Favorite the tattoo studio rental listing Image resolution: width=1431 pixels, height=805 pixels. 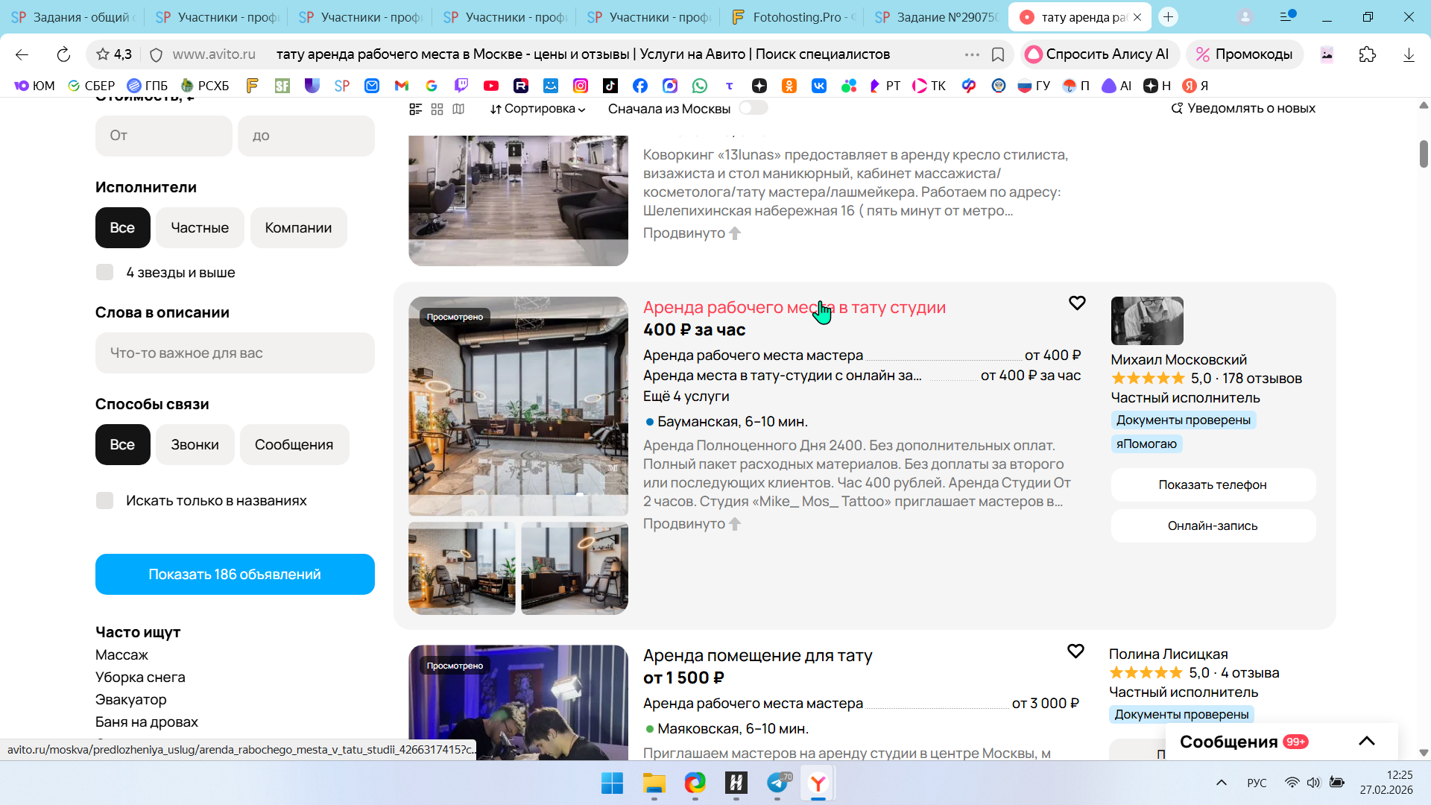(x=1077, y=303)
